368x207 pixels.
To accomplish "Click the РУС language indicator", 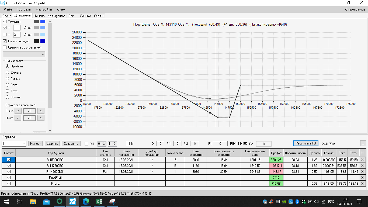I will 331,202.
